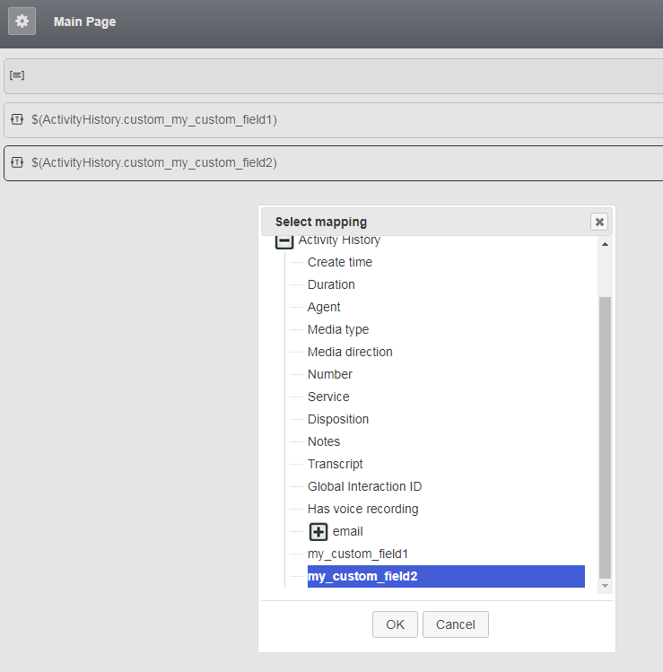Select the Duration mapping entry
663x672 pixels.
click(331, 284)
